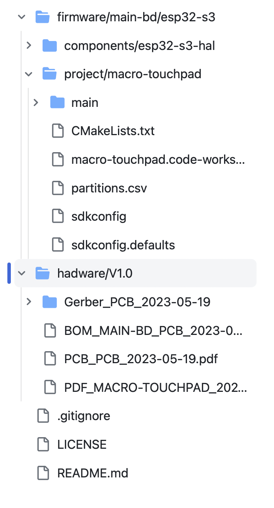Open the BOM_MAIN-BD_PCB file

153,330
